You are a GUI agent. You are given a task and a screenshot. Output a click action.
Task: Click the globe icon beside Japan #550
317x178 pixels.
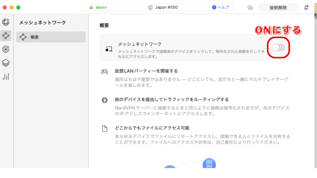pos(151,8)
